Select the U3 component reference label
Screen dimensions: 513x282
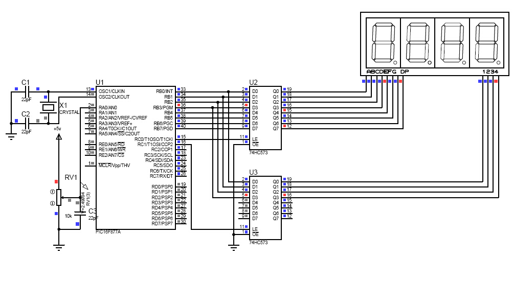click(253, 172)
